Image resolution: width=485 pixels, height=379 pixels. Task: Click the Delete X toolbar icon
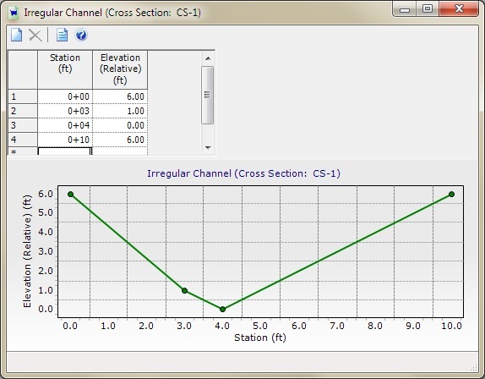(x=35, y=35)
